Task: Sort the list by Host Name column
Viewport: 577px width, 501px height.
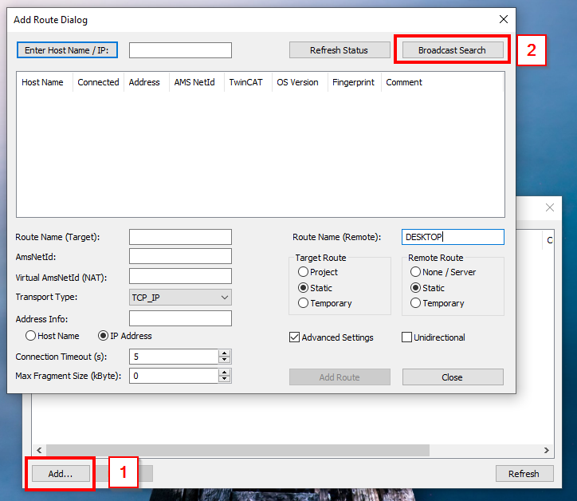Action: (x=43, y=82)
